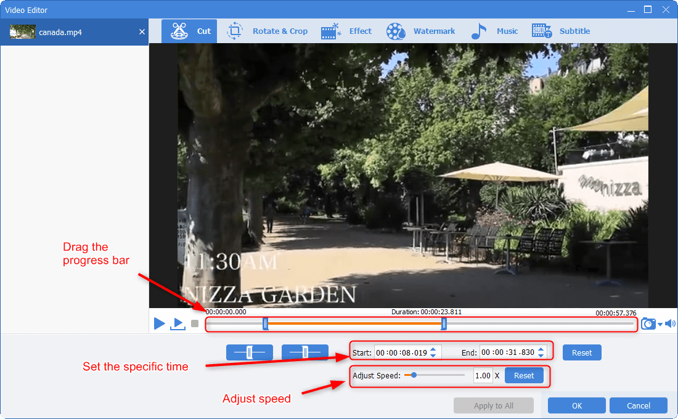Switch to the Subtitle tab
Screen dimensions: 678x419
[560, 31]
